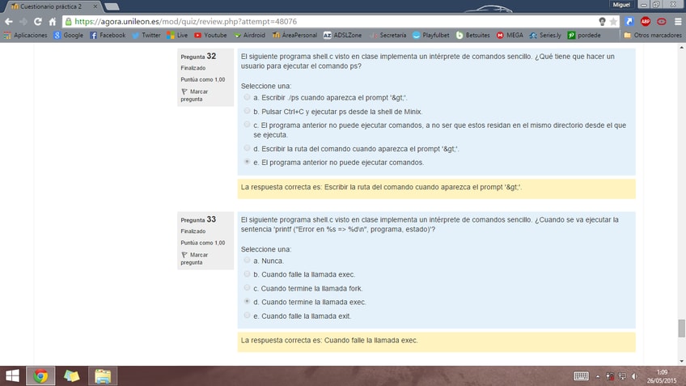Click the page vertical scrollbar thumb

pos(682,329)
